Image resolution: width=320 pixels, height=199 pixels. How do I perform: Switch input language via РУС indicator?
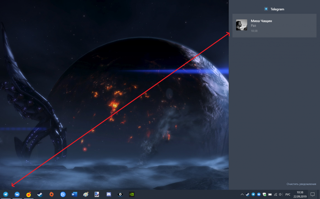pyautogui.click(x=288, y=195)
